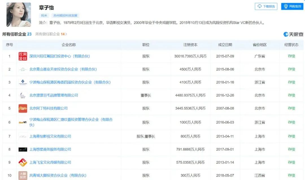The image size is (305, 180).
Task: Click the 下载报告 button
Action: [266, 6]
